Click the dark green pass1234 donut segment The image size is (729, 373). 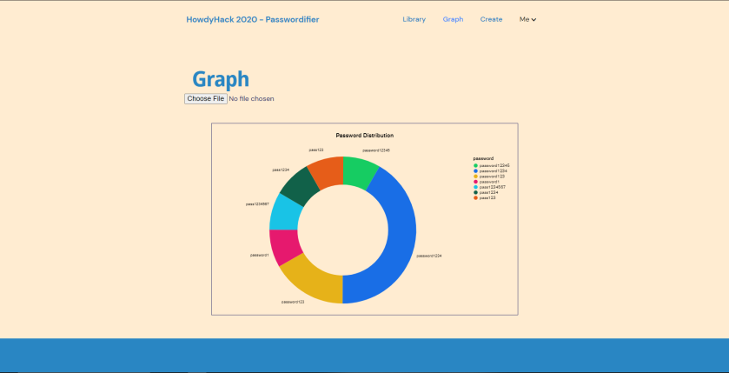[x=300, y=186]
